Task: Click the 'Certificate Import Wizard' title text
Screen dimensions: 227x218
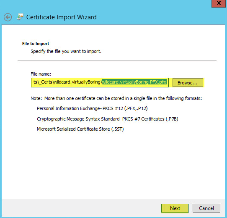Action: [62, 17]
